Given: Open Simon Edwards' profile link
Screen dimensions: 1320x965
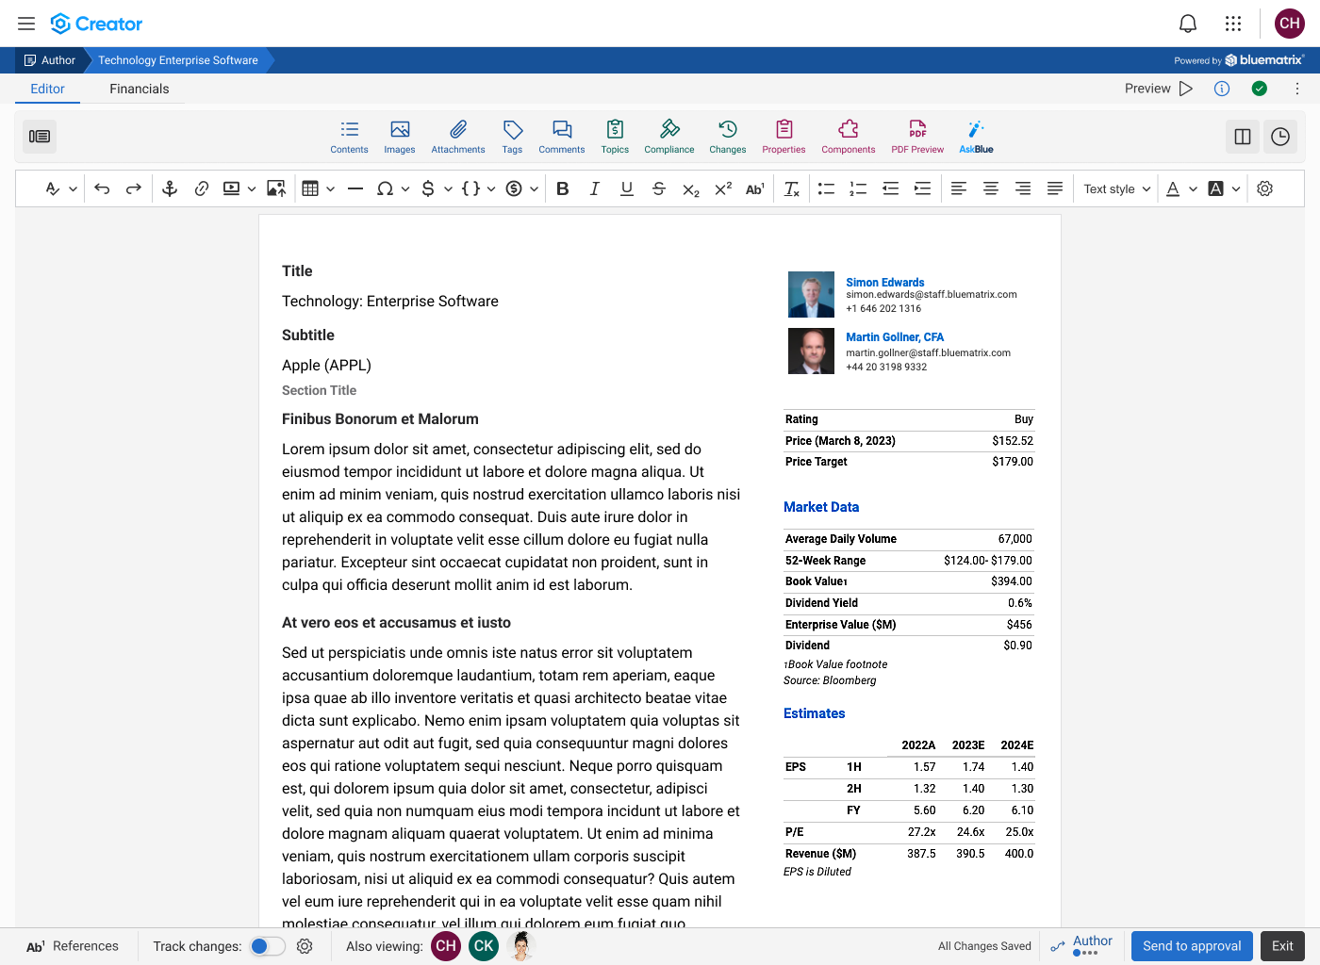Looking at the screenshot, I should tap(884, 282).
